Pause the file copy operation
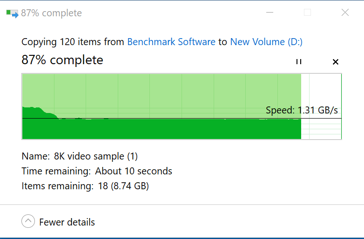 (299, 62)
